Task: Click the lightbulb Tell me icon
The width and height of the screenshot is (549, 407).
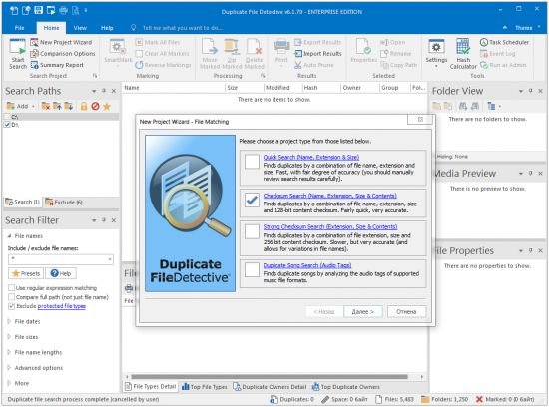Action: coord(133,27)
